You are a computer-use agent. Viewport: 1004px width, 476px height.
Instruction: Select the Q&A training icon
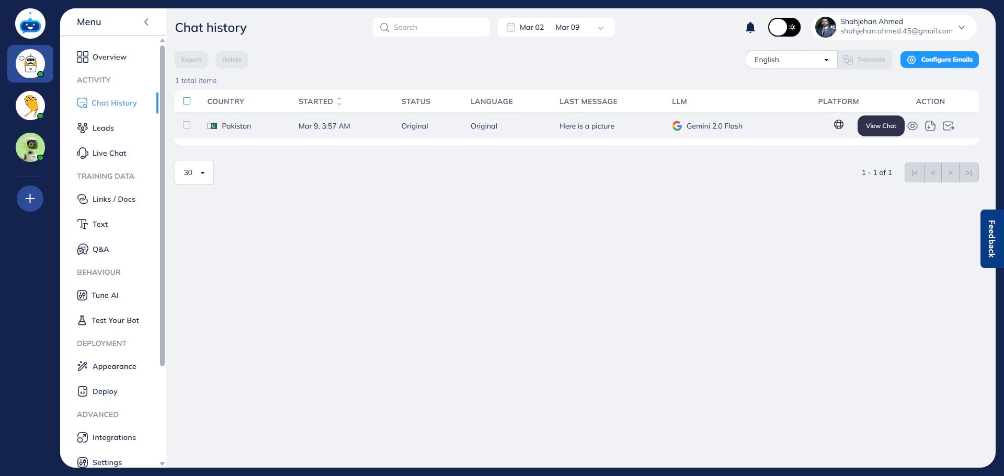(x=83, y=249)
